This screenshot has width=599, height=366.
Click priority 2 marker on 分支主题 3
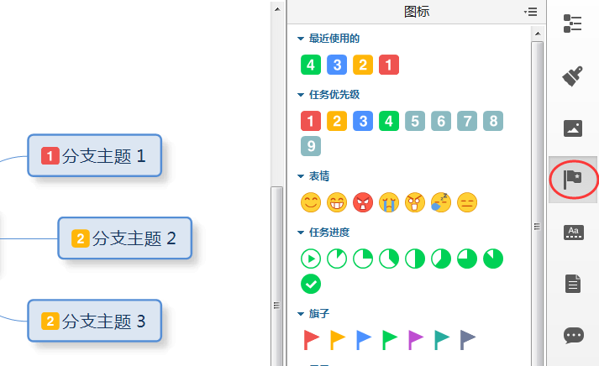point(50,322)
